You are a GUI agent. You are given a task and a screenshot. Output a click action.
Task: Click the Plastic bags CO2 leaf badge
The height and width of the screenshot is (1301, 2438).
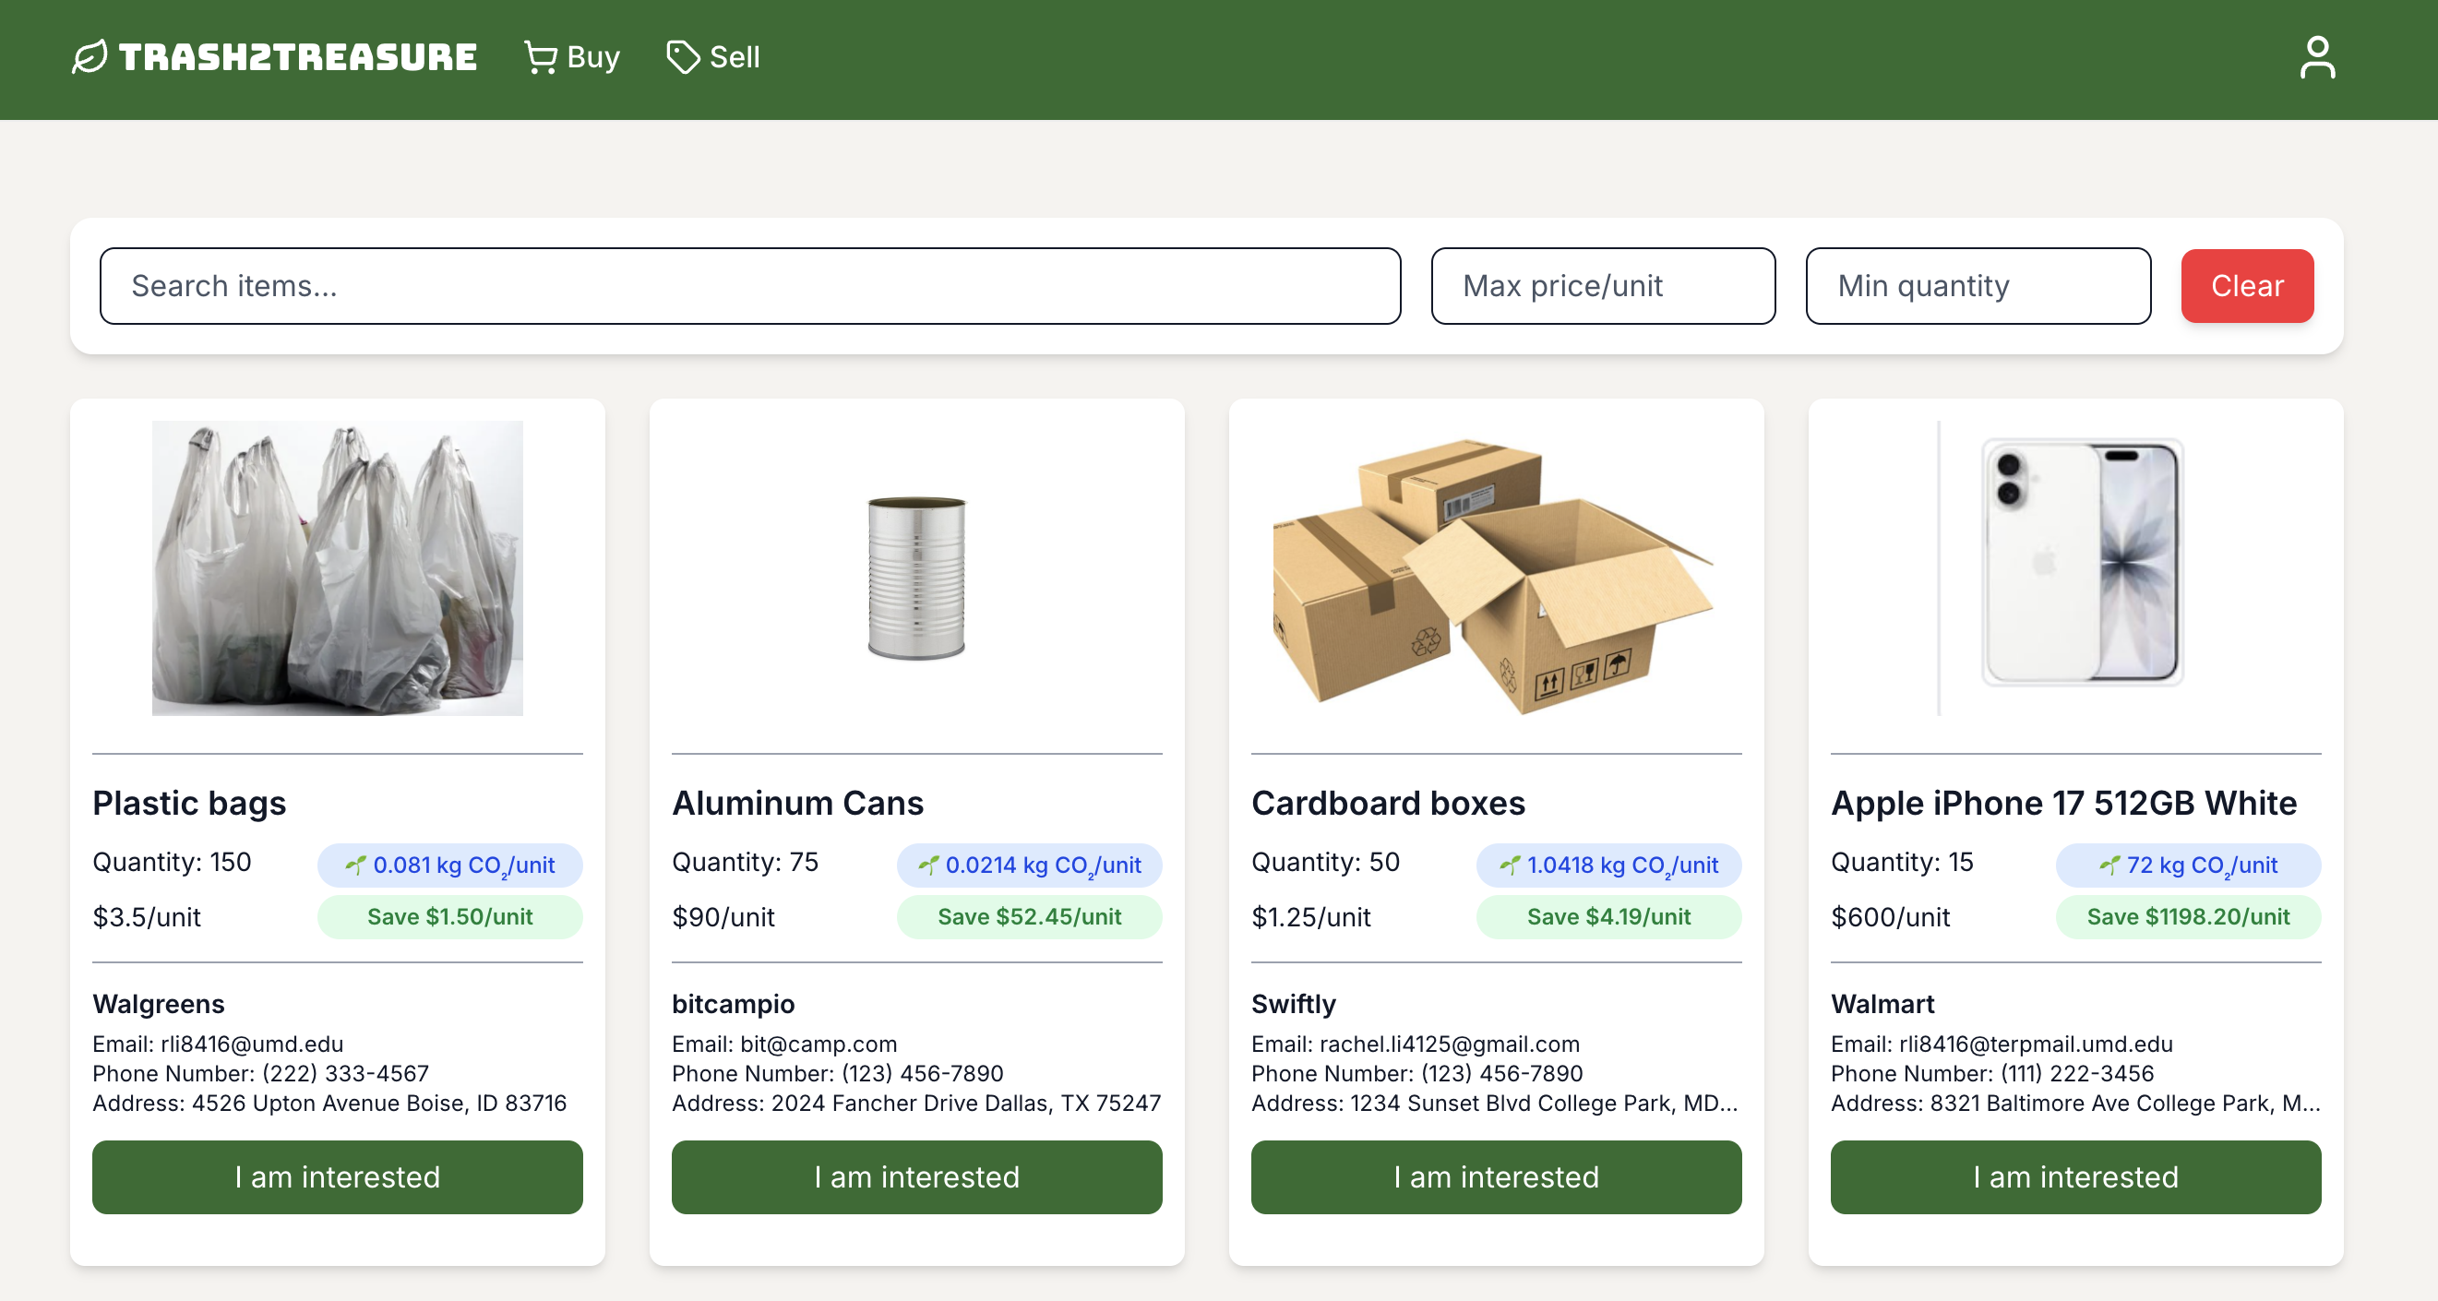click(x=449, y=865)
